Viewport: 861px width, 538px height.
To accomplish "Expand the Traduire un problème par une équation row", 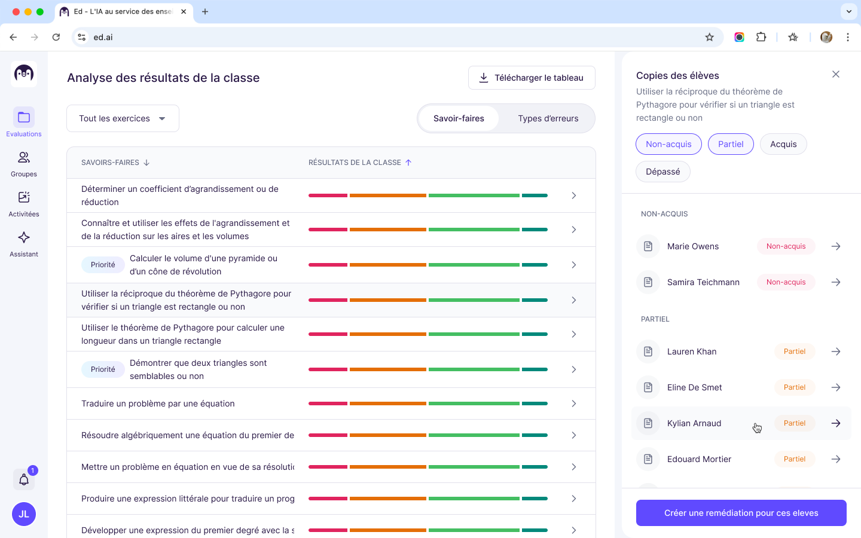I will [x=573, y=403].
